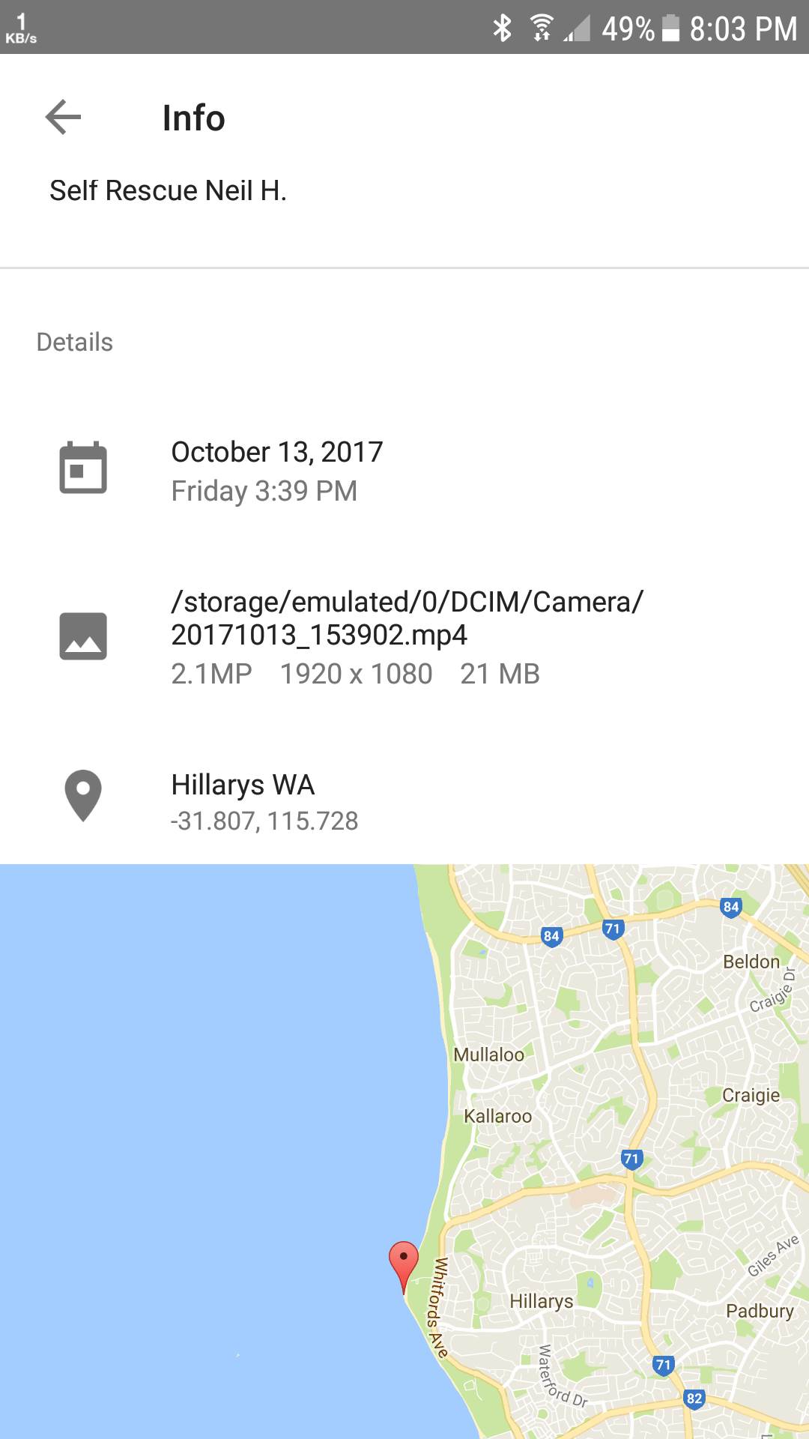Tap the Wi-Fi status icon

coord(541,28)
